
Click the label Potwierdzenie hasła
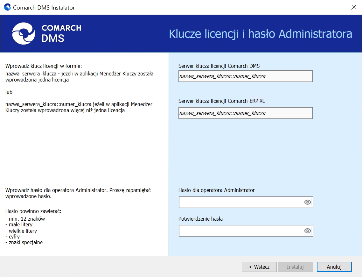click(200, 219)
